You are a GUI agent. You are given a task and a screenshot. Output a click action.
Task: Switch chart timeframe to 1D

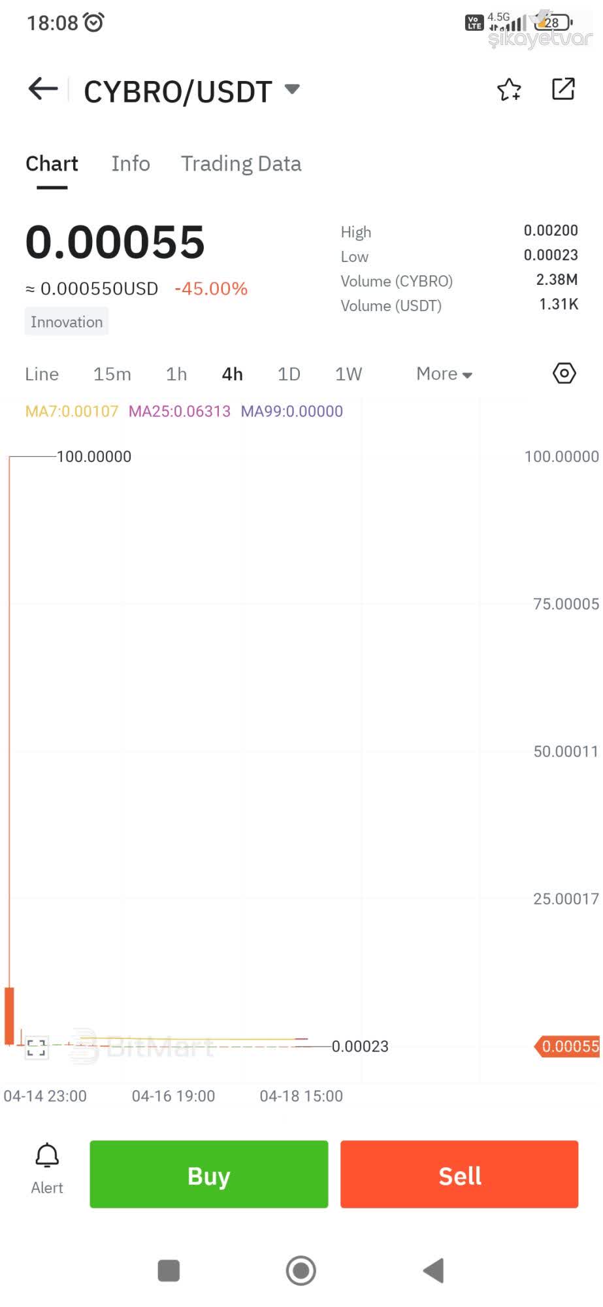287,373
